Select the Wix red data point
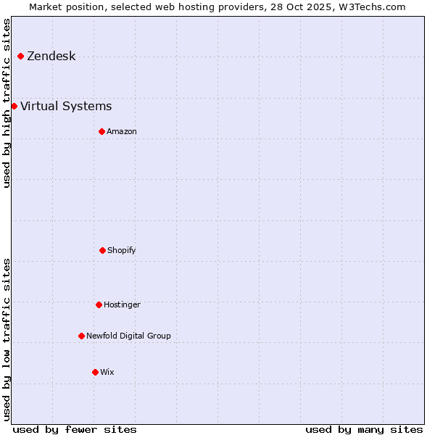The height and width of the screenshot is (435, 435). pos(95,372)
